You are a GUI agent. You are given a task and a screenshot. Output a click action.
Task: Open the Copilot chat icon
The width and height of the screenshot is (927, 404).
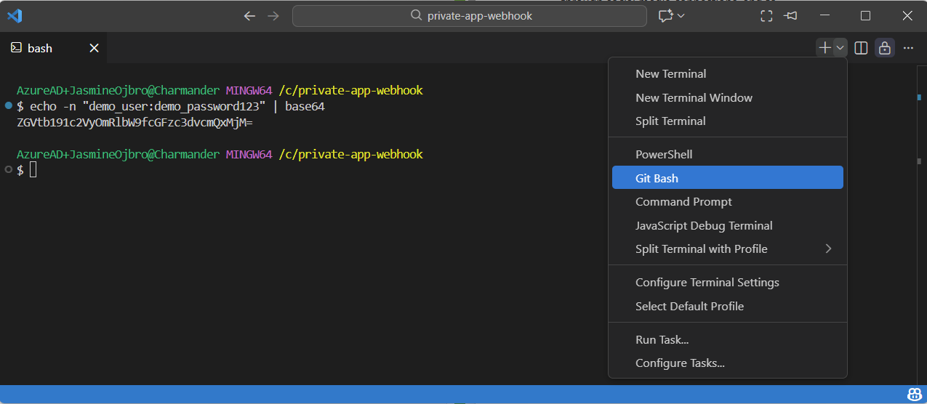[665, 15]
